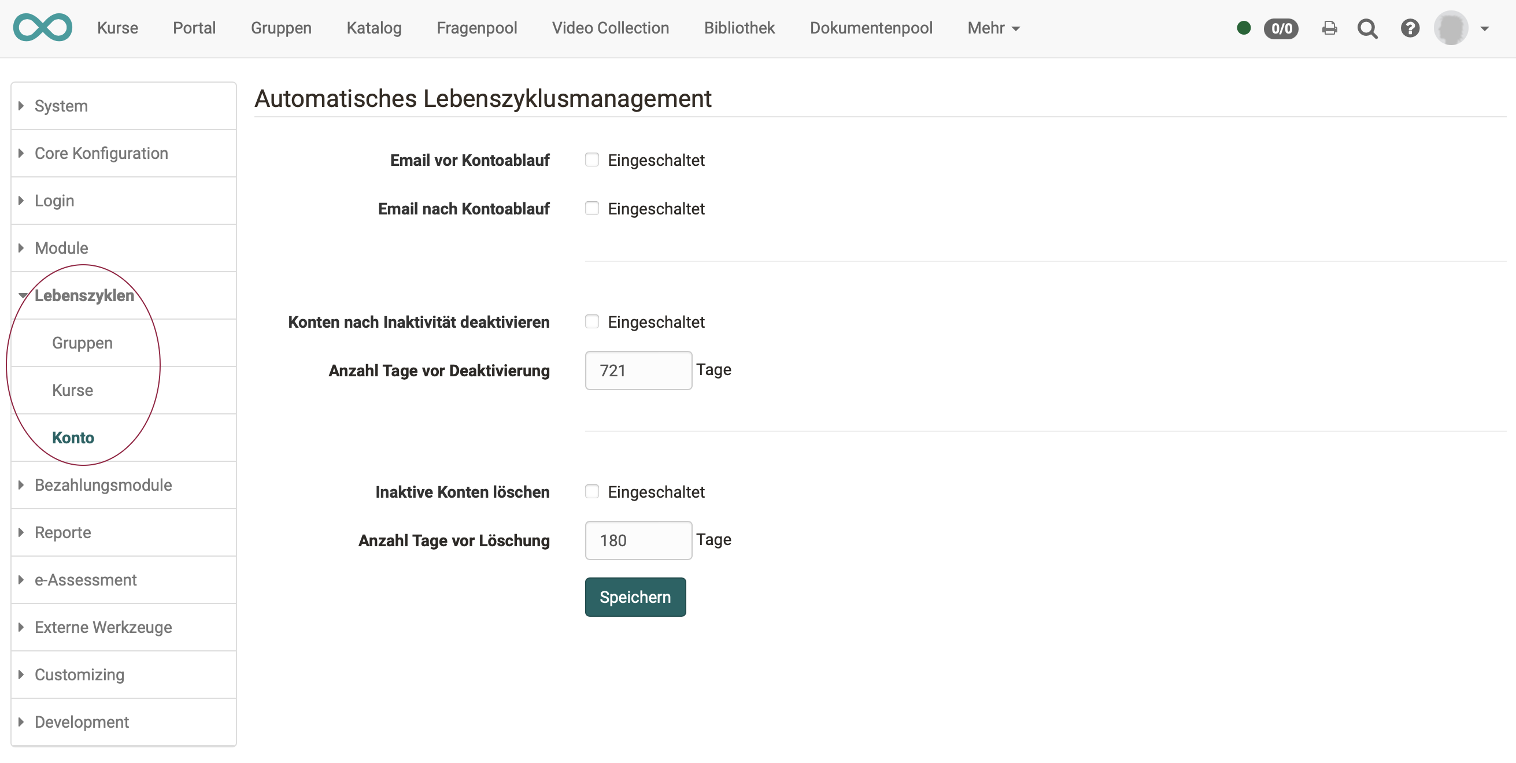The height and width of the screenshot is (763, 1516).
Task: Click the Speichern button
Action: pyautogui.click(x=635, y=597)
